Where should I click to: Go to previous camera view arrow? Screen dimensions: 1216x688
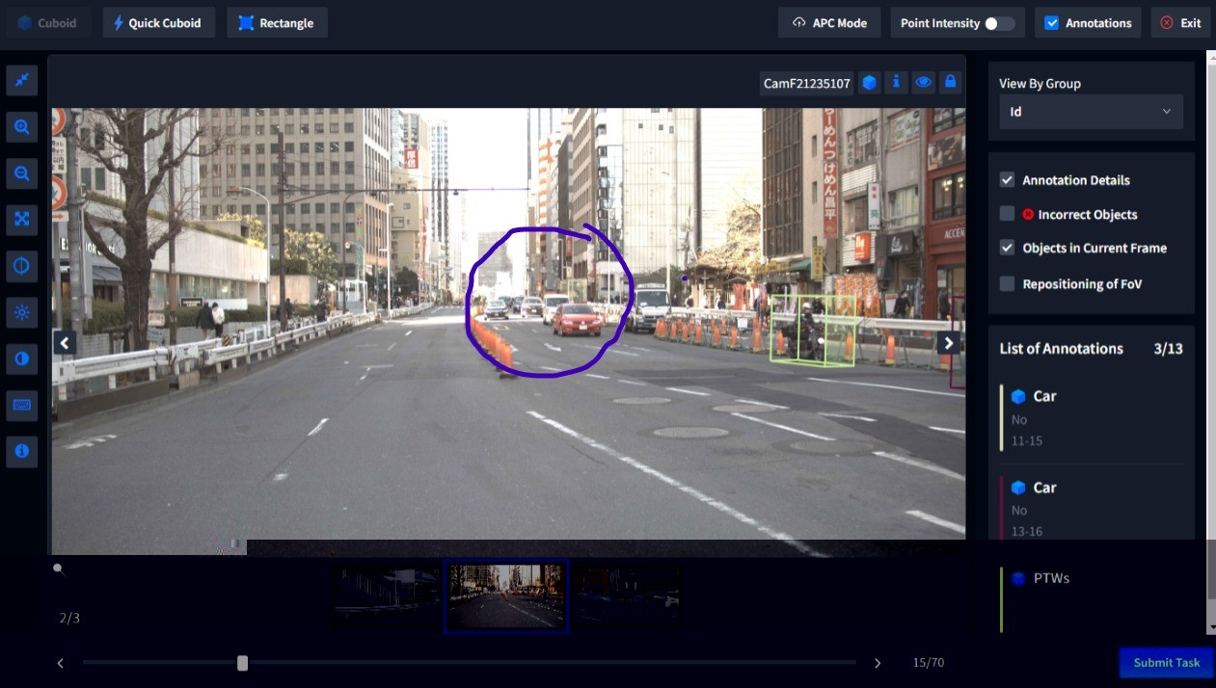click(x=65, y=343)
